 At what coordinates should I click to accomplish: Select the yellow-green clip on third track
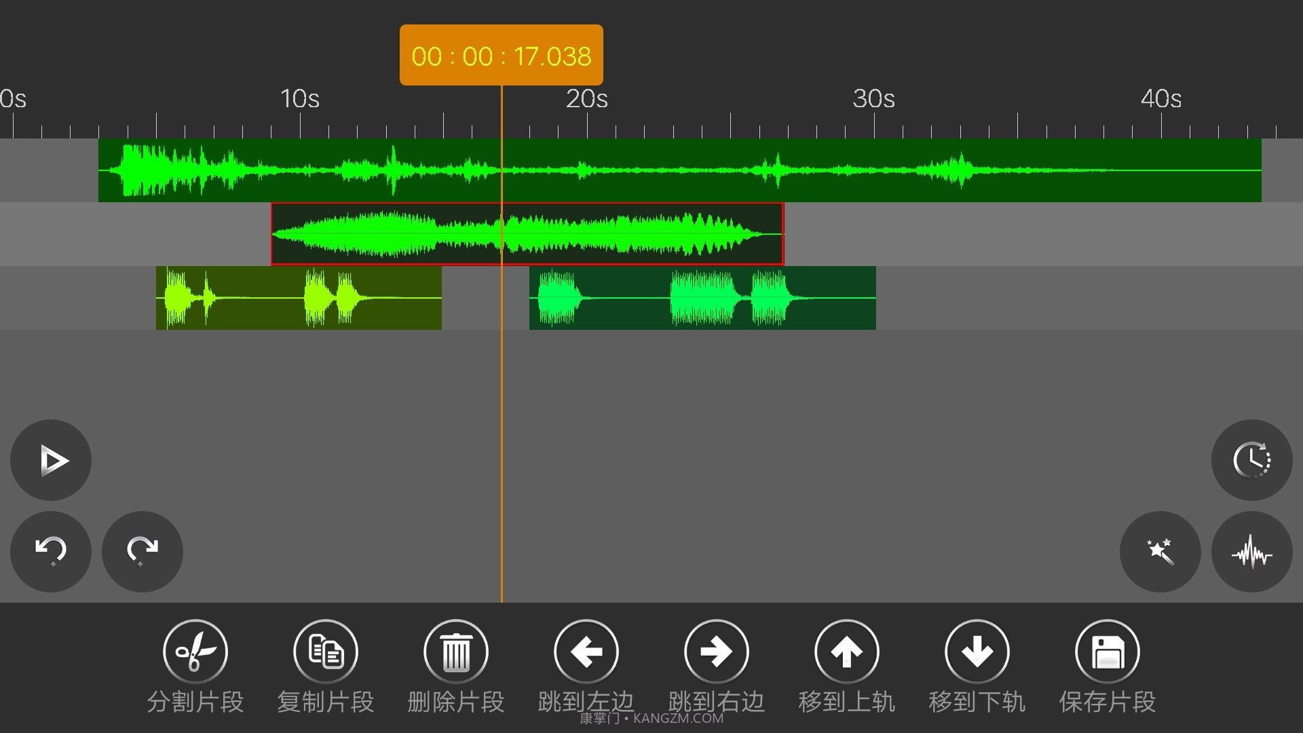(299, 298)
